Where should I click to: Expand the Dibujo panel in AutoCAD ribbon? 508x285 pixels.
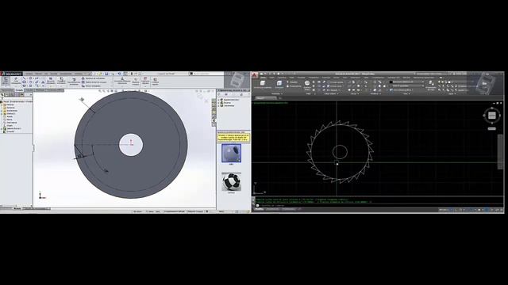pyautogui.click(x=354, y=93)
